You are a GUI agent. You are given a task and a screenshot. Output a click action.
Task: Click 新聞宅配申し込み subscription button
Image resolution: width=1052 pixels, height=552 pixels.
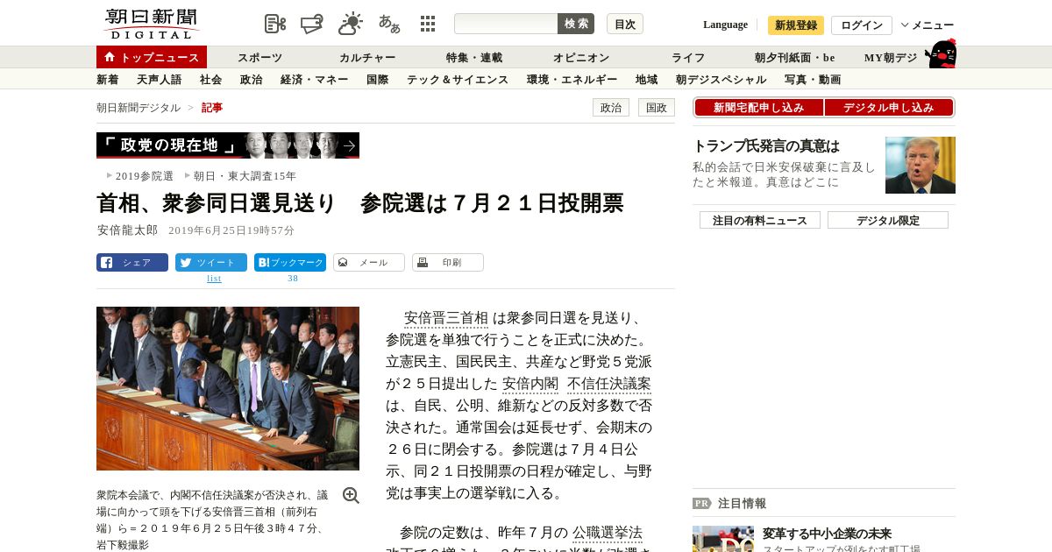[758, 108]
